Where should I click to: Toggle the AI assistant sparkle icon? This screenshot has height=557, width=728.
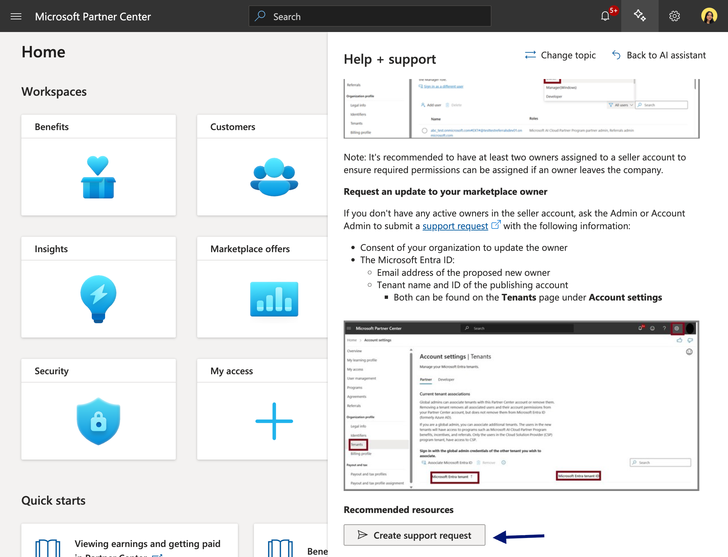[x=640, y=16]
